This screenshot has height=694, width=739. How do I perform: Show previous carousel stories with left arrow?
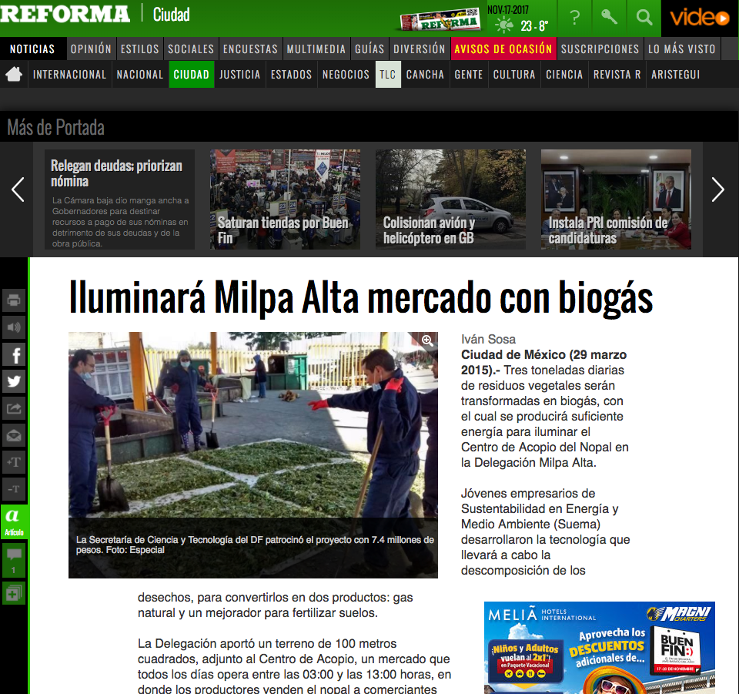[x=18, y=189]
